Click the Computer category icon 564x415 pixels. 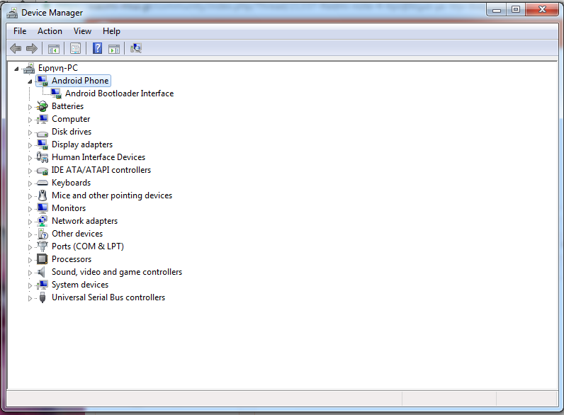[43, 119]
